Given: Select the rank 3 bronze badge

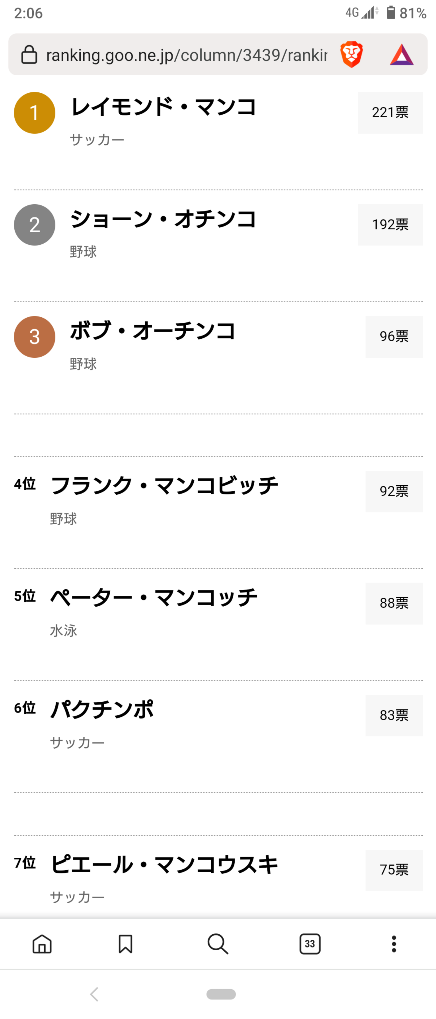Looking at the screenshot, I should tap(34, 337).
